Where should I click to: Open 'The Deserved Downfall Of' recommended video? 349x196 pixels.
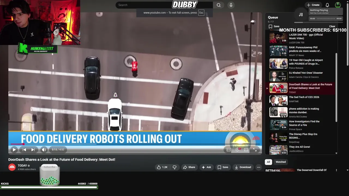click(x=312, y=170)
